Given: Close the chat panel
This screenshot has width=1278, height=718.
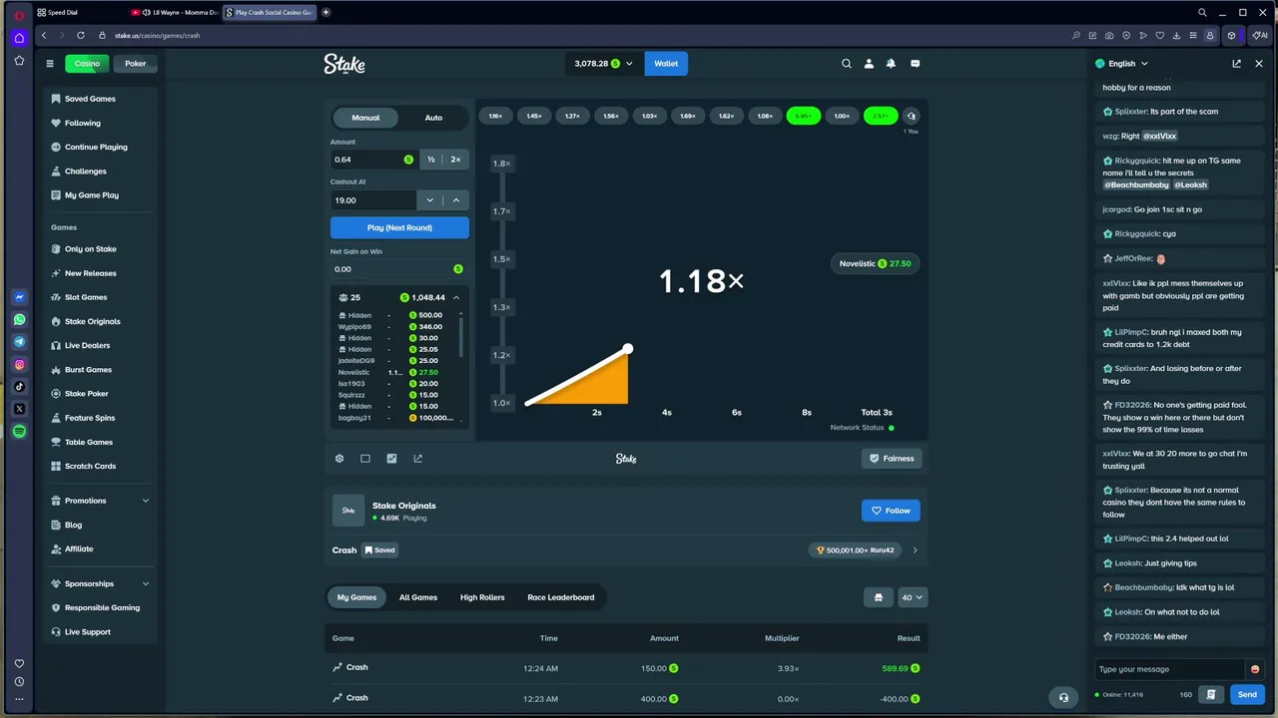Looking at the screenshot, I should (1259, 64).
